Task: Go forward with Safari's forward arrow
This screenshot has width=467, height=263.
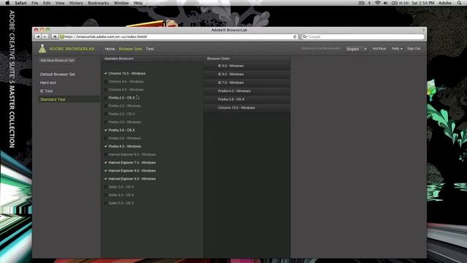Action: [x=45, y=37]
